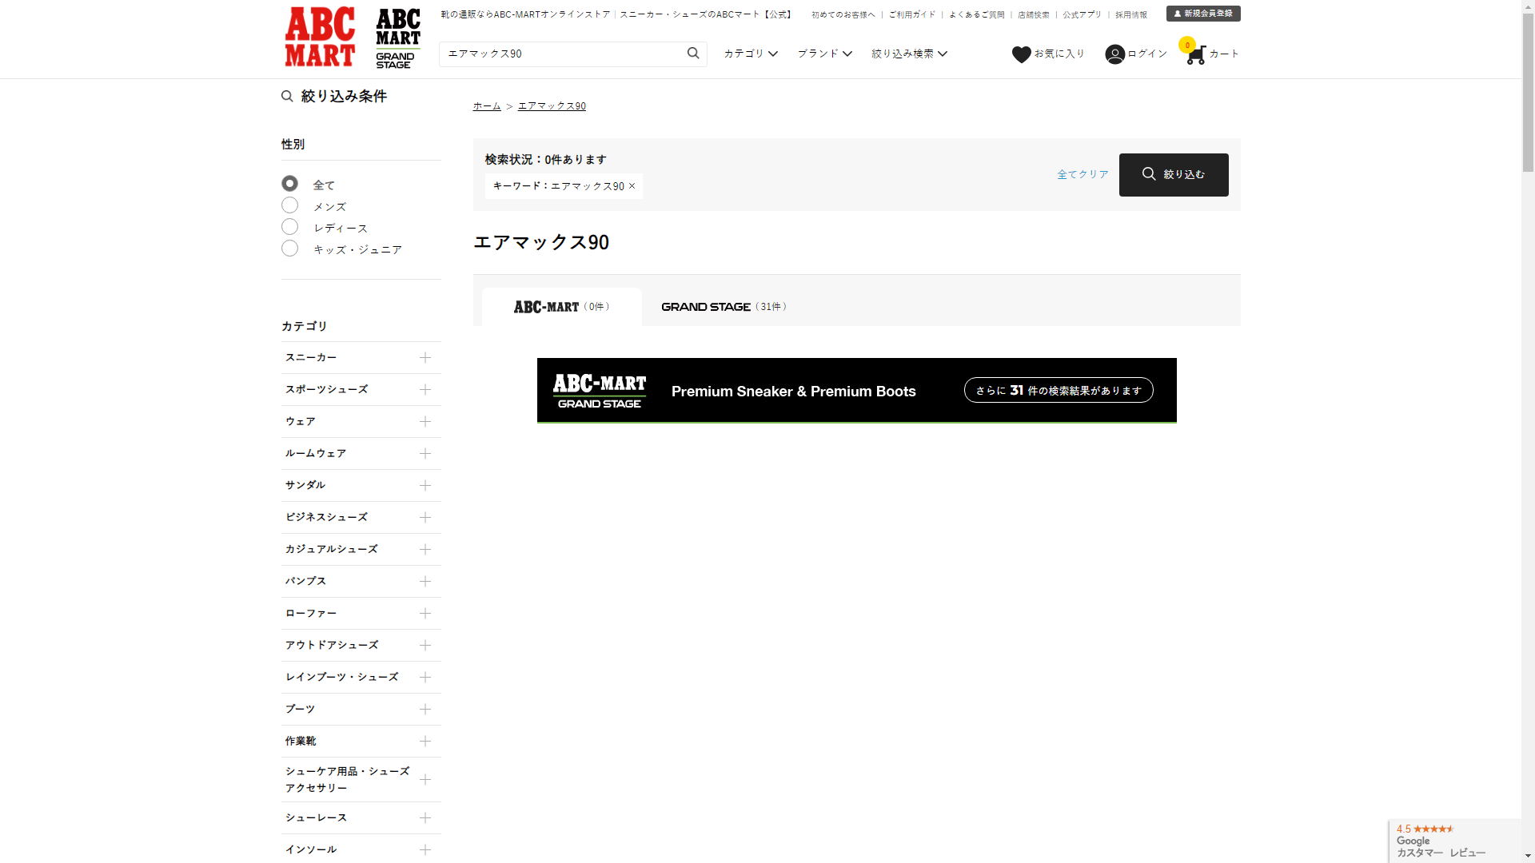Remove keyword filter with the X icon
The height and width of the screenshot is (863, 1535).
coord(632,186)
